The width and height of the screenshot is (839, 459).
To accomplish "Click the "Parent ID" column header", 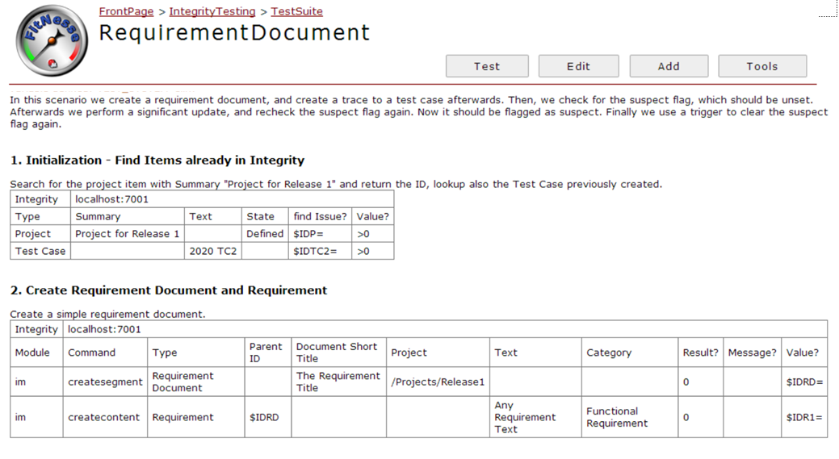I will 267,353.
